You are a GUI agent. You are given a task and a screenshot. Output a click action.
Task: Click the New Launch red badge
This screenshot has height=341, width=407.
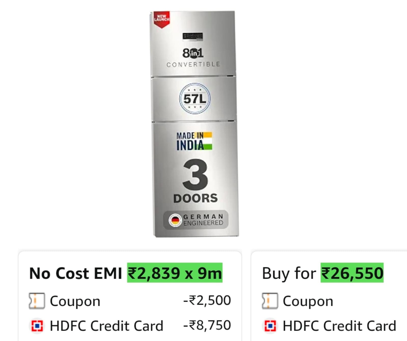tap(162, 19)
